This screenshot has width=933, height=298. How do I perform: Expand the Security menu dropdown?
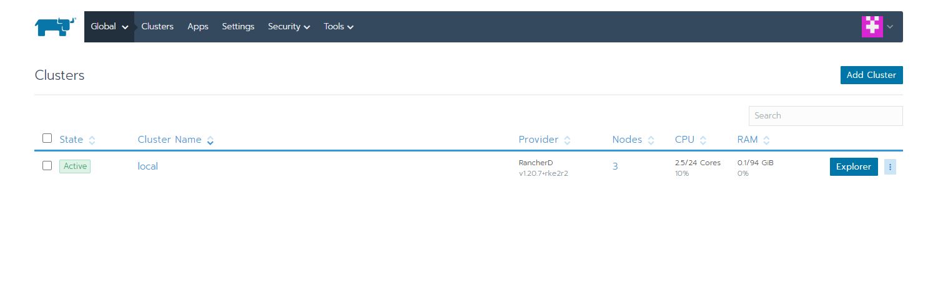(289, 27)
